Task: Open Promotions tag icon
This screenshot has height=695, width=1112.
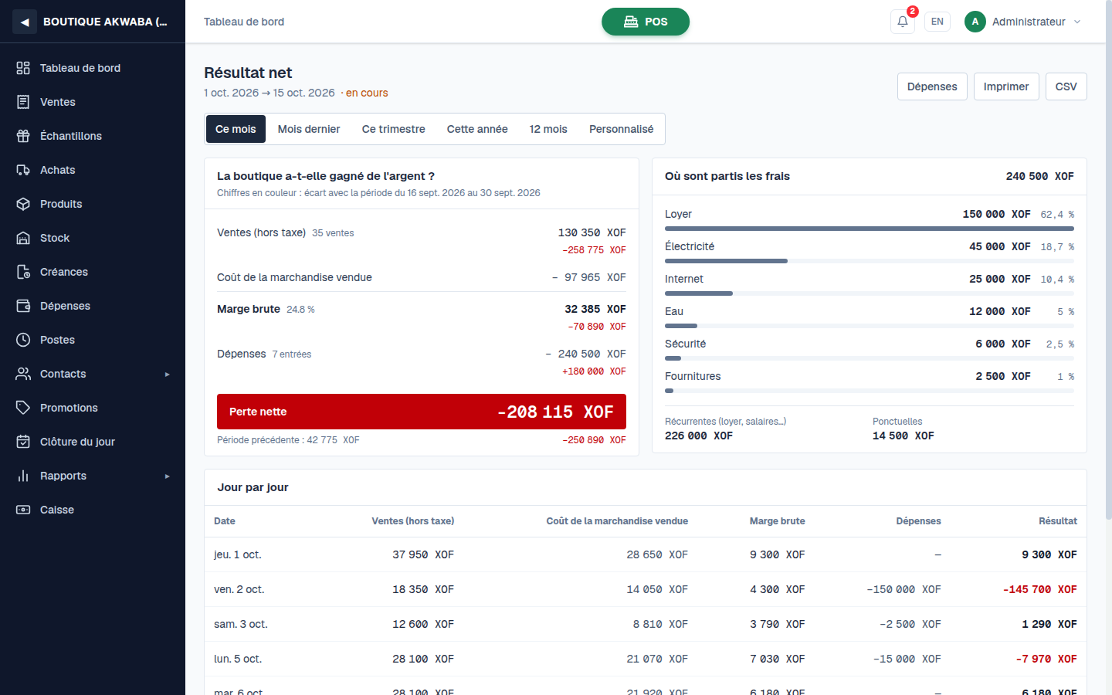Action: pos(23,408)
